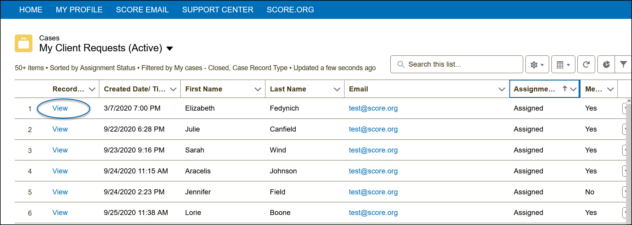Screen dimensions: 632x225
Task: Open the Created Date/Time column menu
Action: [x=173, y=89]
